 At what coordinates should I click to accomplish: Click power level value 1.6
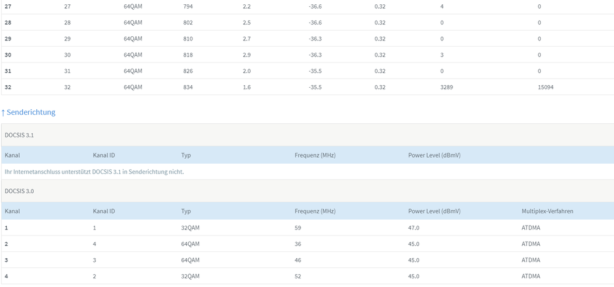click(246, 88)
